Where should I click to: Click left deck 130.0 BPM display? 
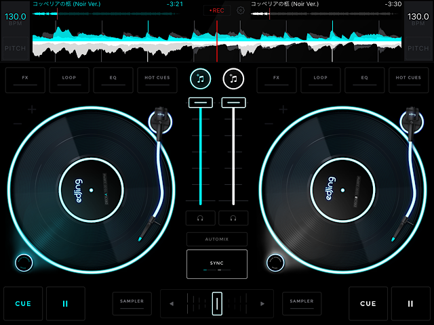[x=15, y=18]
